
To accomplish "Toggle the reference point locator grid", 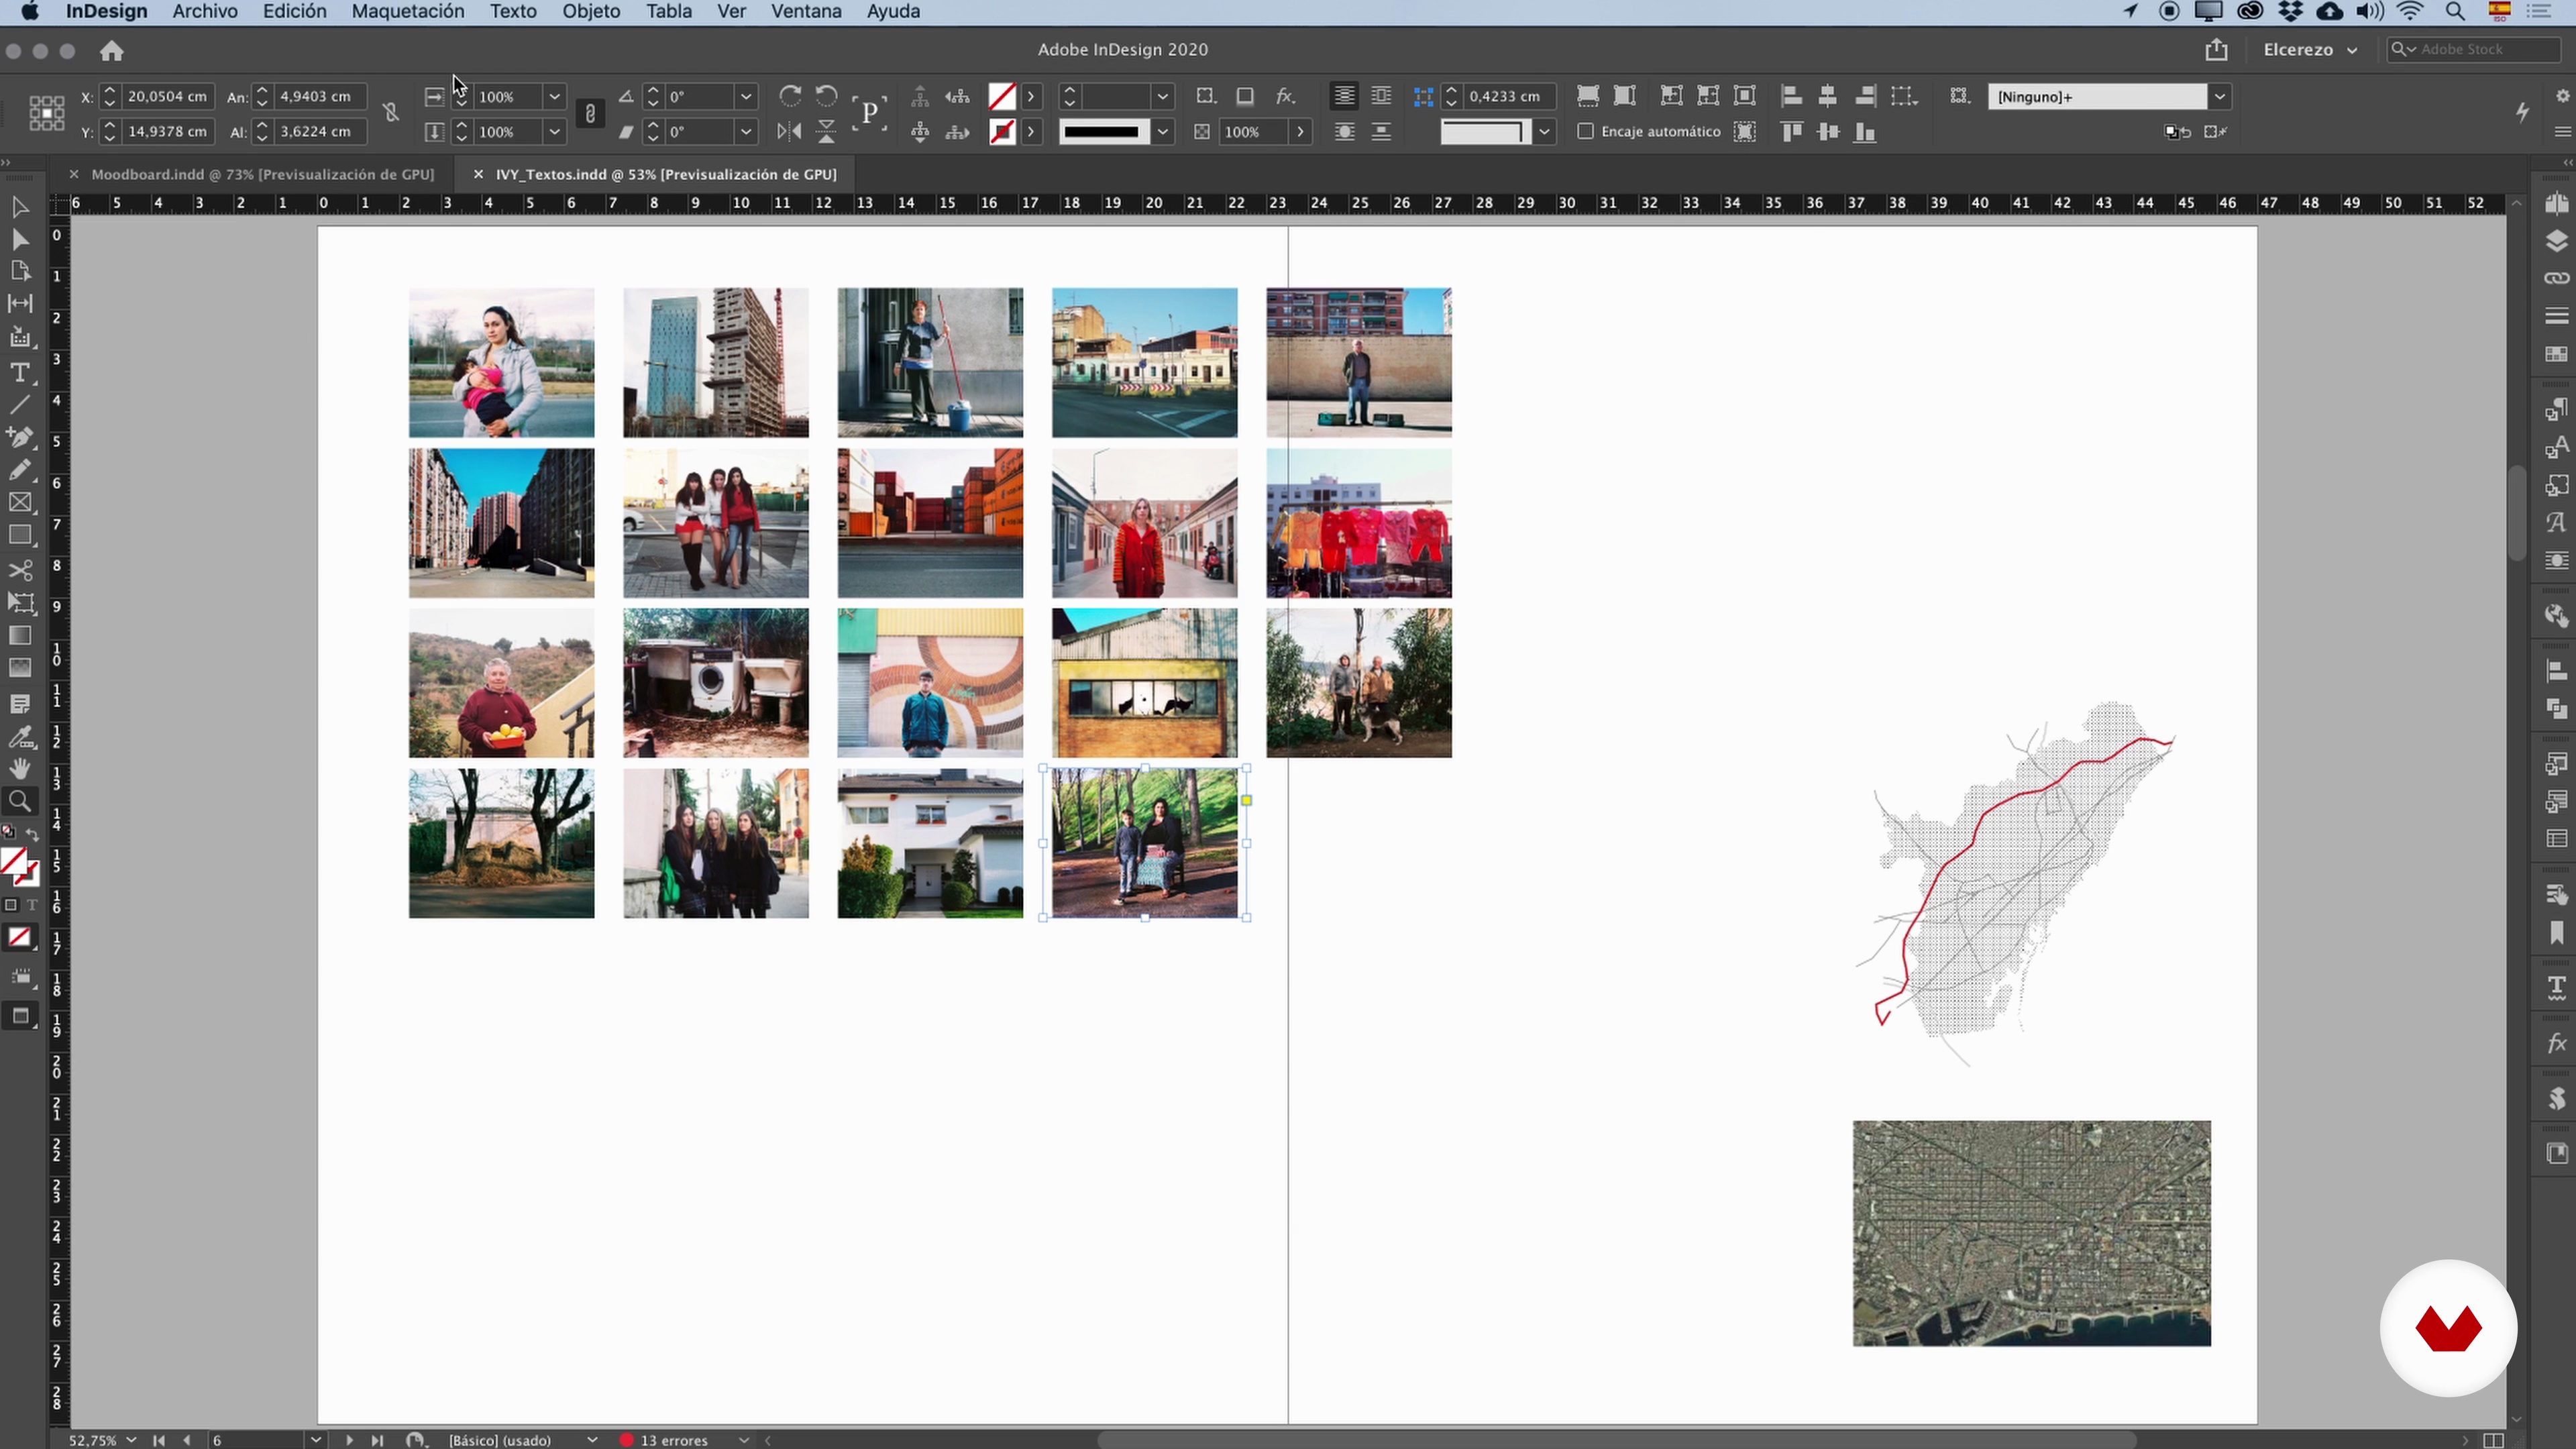I will [x=46, y=113].
